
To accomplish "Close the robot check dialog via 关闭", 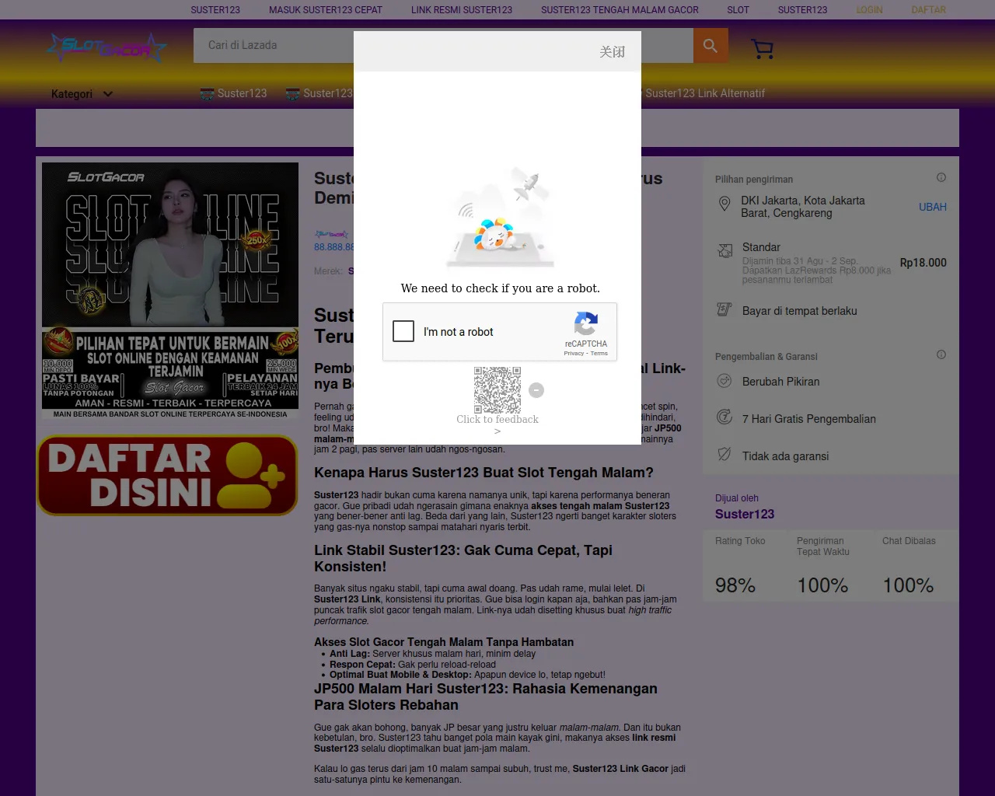I will [x=612, y=51].
